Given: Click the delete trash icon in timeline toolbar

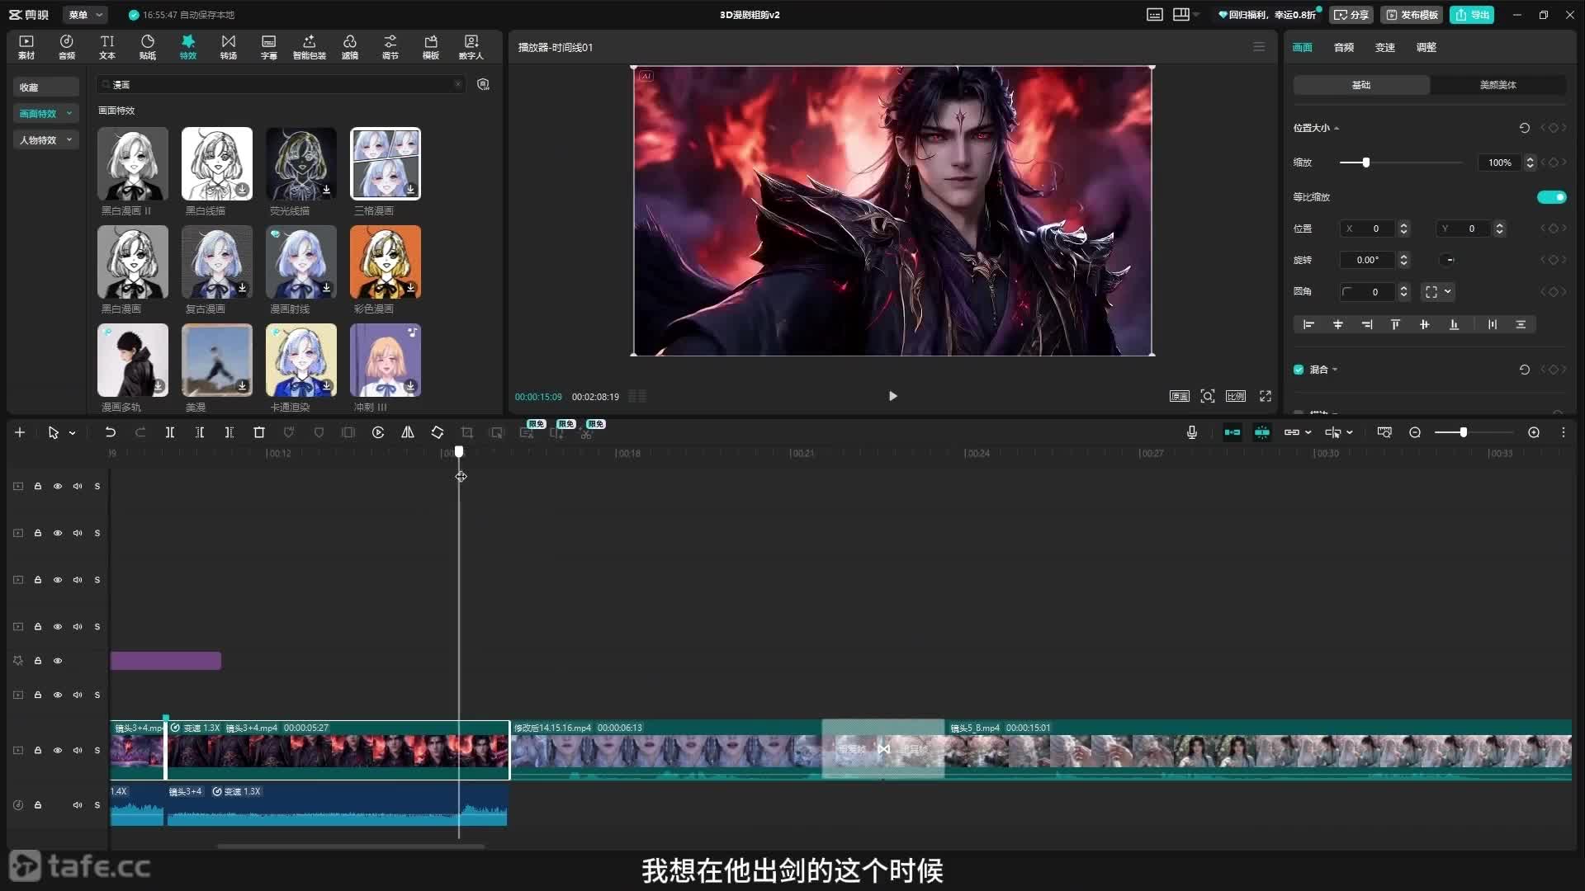Looking at the screenshot, I should 258,432.
